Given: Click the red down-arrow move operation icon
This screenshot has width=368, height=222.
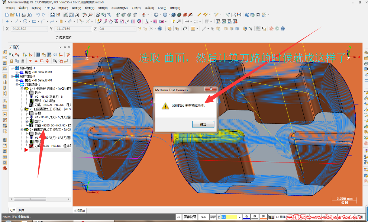Looking at the screenshot, I should (x=30, y=60).
